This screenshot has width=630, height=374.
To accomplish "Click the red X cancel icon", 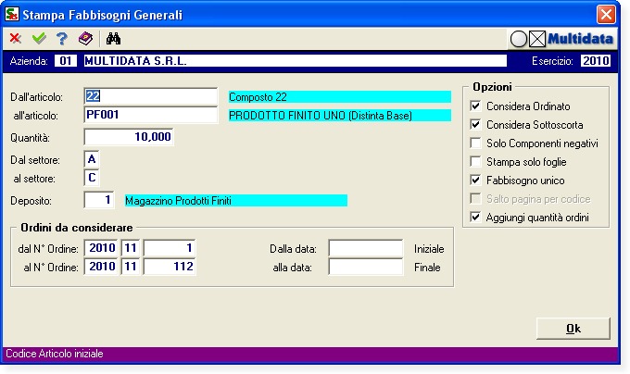I will click(x=15, y=39).
